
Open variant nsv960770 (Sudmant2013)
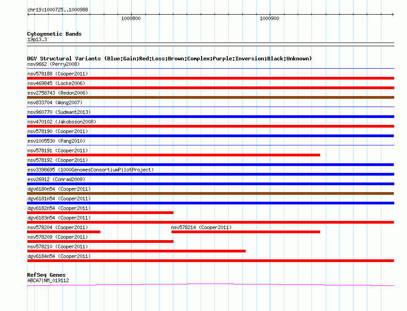point(59,112)
